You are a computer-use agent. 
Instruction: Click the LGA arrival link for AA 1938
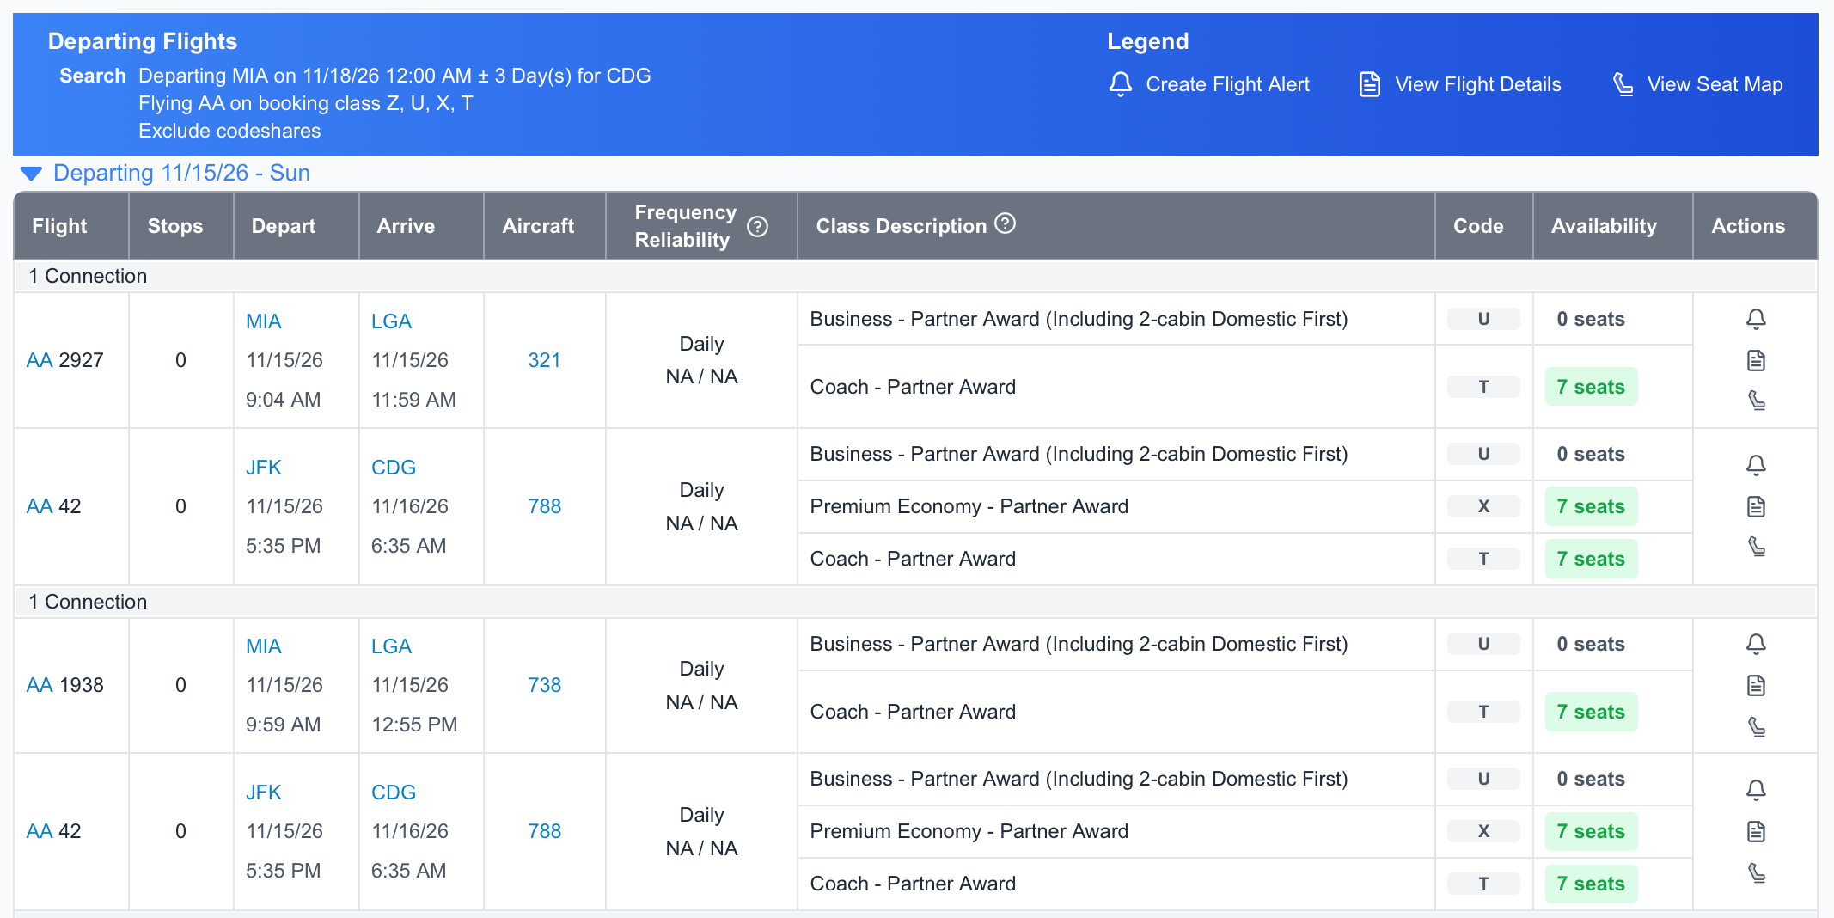click(x=391, y=646)
